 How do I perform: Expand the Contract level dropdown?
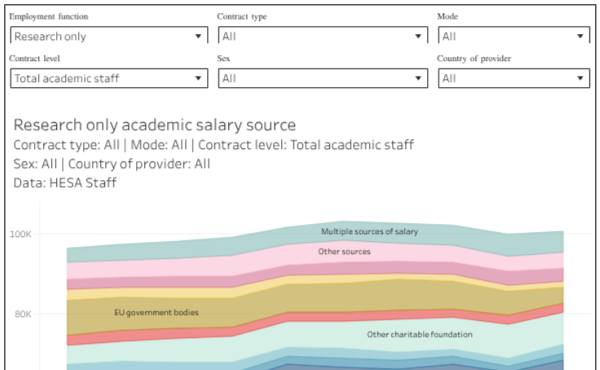[109, 79]
